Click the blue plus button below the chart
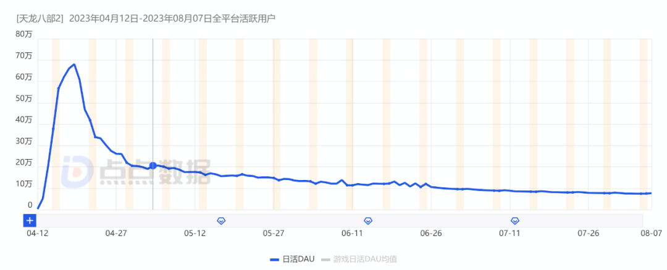The image size is (667, 270). coord(29,220)
